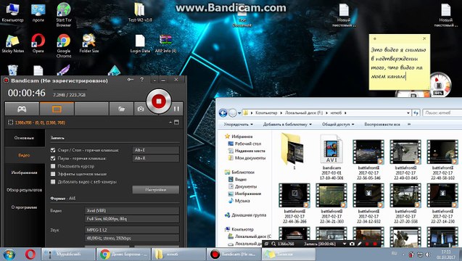Stop recording with Bandicam's red record button
This screenshot has width=462, height=261.
159,101
